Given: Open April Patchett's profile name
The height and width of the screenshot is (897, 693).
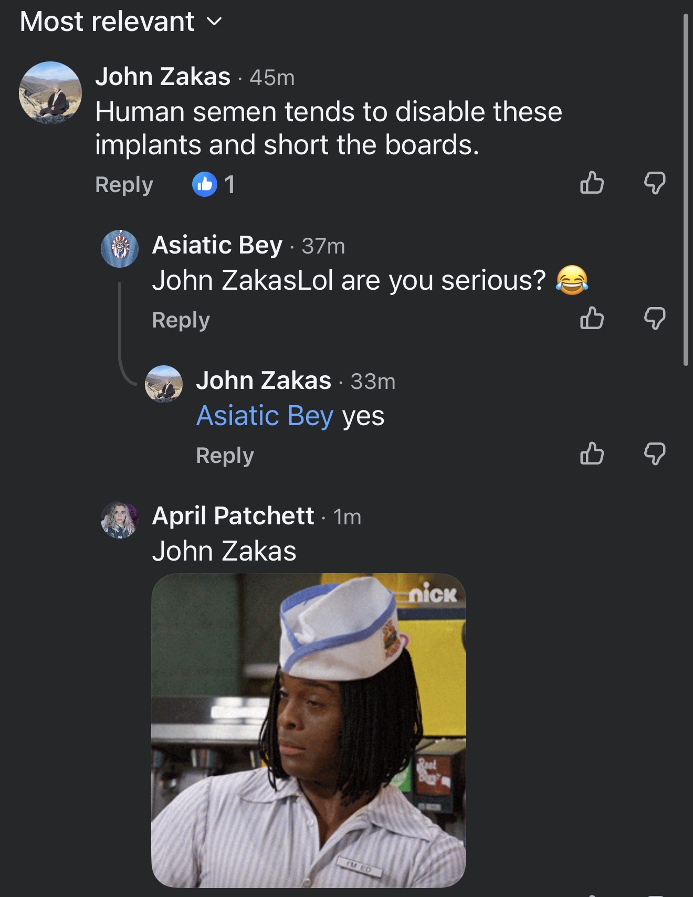Looking at the screenshot, I should (x=233, y=516).
